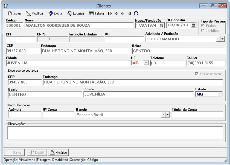The height and width of the screenshot is (165, 230).
Task: Click into the Nº Conta field
Action: 59,115
